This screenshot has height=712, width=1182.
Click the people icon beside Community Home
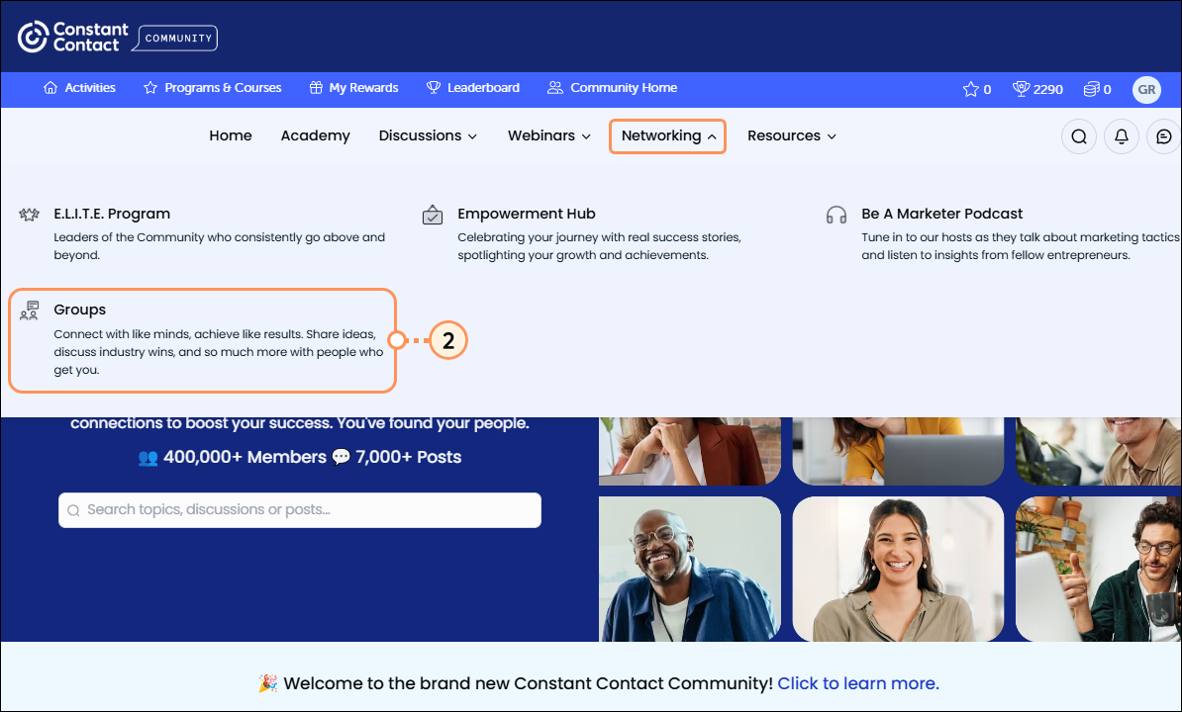tap(554, 88)
